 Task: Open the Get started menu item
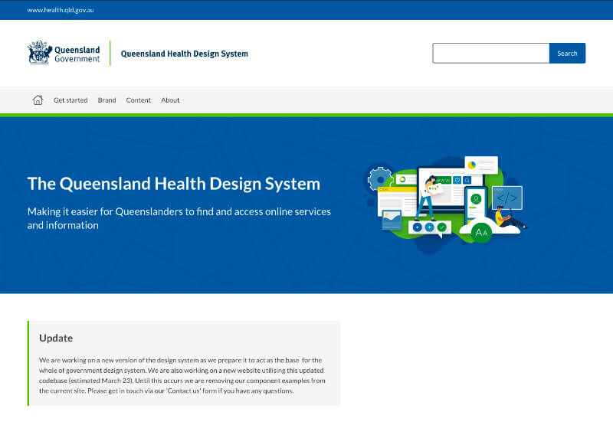70,100
